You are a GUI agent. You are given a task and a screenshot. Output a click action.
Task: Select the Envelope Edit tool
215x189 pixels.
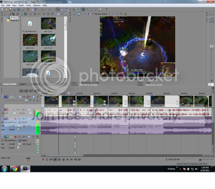[87, 9]
